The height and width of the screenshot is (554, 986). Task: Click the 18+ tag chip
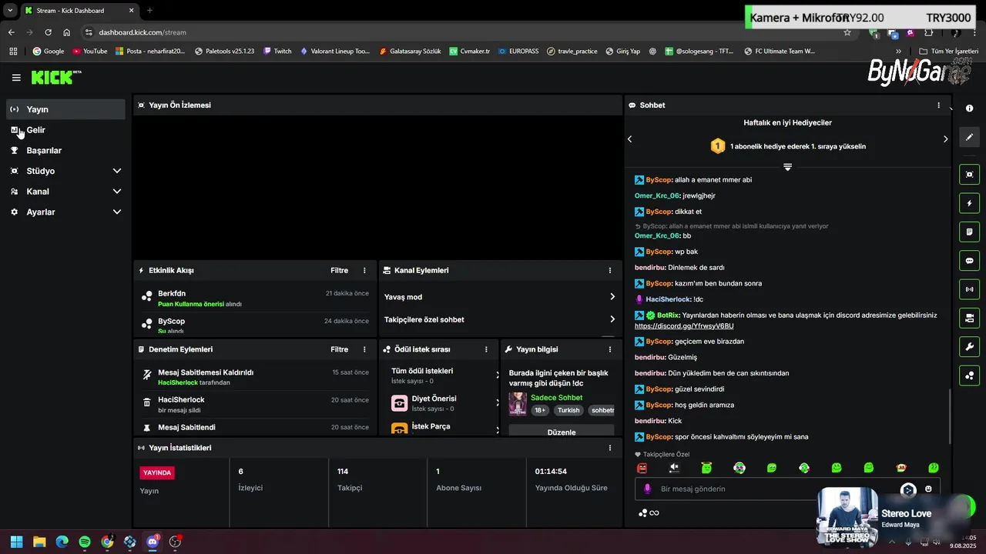point(540,411)
